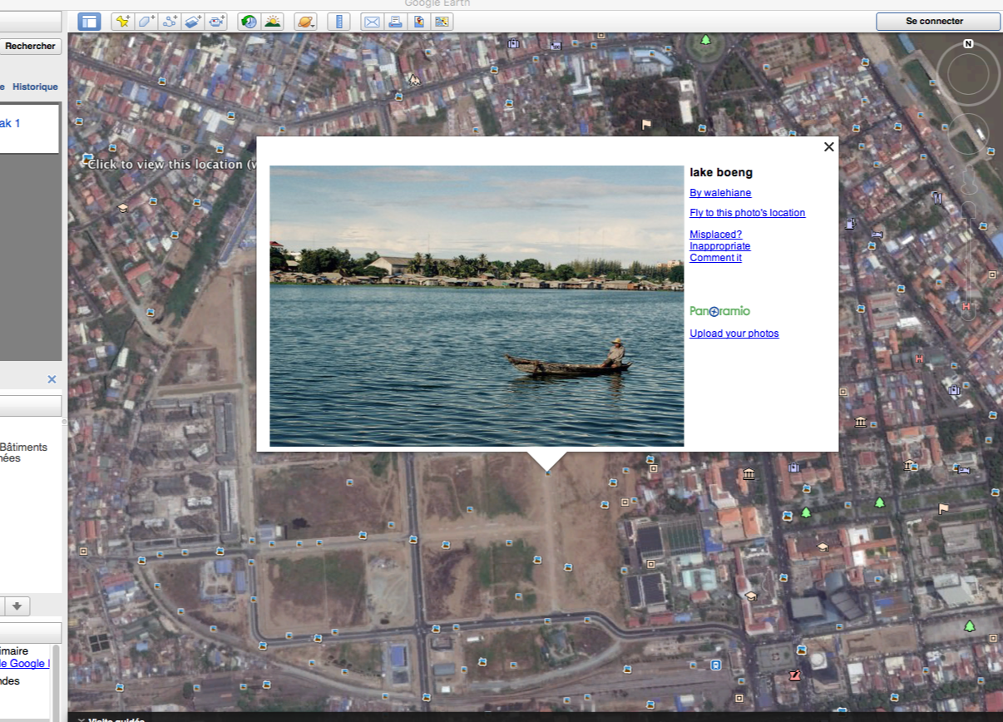Click Fly to this photo's location
The height and width of the screenshot is (722, 1003).
748,213
